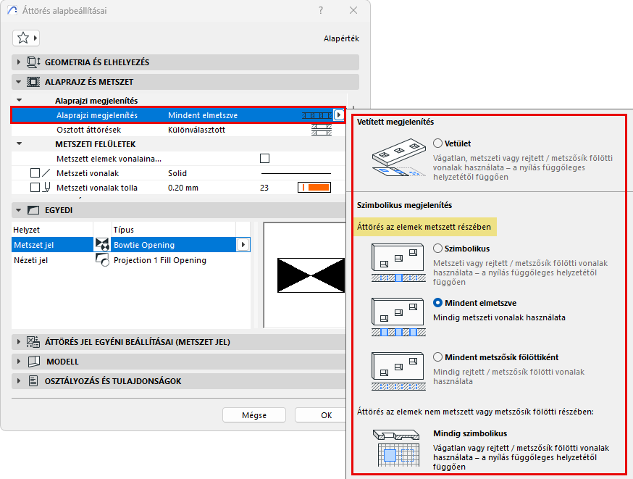Click the Mindent elmetszve illustration
633x479 pixels.
(399, 317)
